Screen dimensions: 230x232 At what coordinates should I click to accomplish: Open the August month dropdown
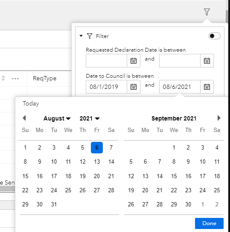click(57, 118)
